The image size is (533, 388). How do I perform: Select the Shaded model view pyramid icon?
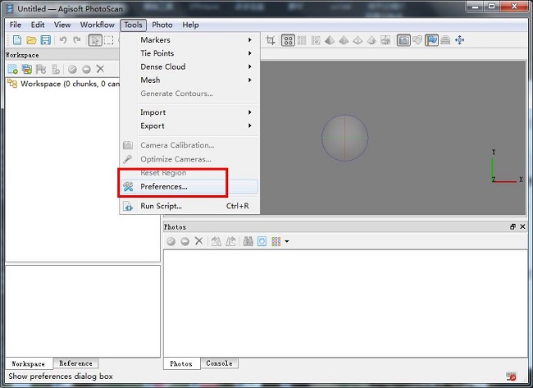[x=330, y=40]
